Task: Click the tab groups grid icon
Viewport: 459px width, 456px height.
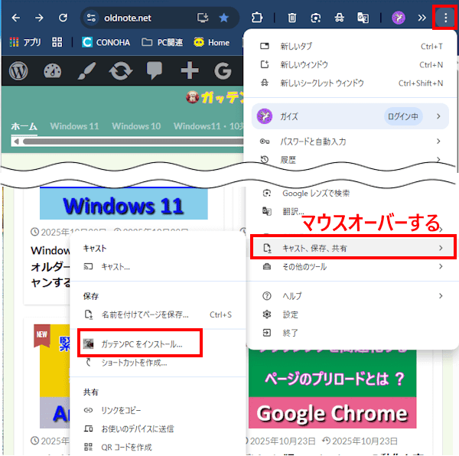Action: tap(57, 42)
